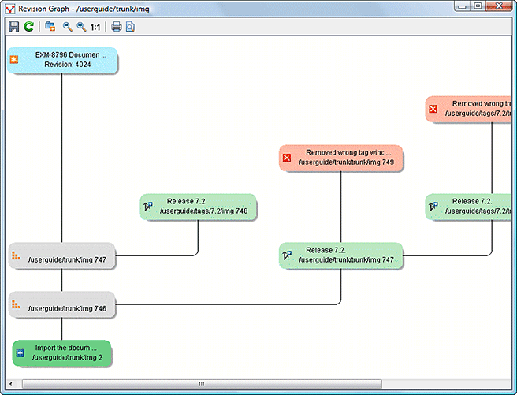The width and height of the screenshot is (517, 395).
Task: Refresh the revision graph
Action: [28, 27]
